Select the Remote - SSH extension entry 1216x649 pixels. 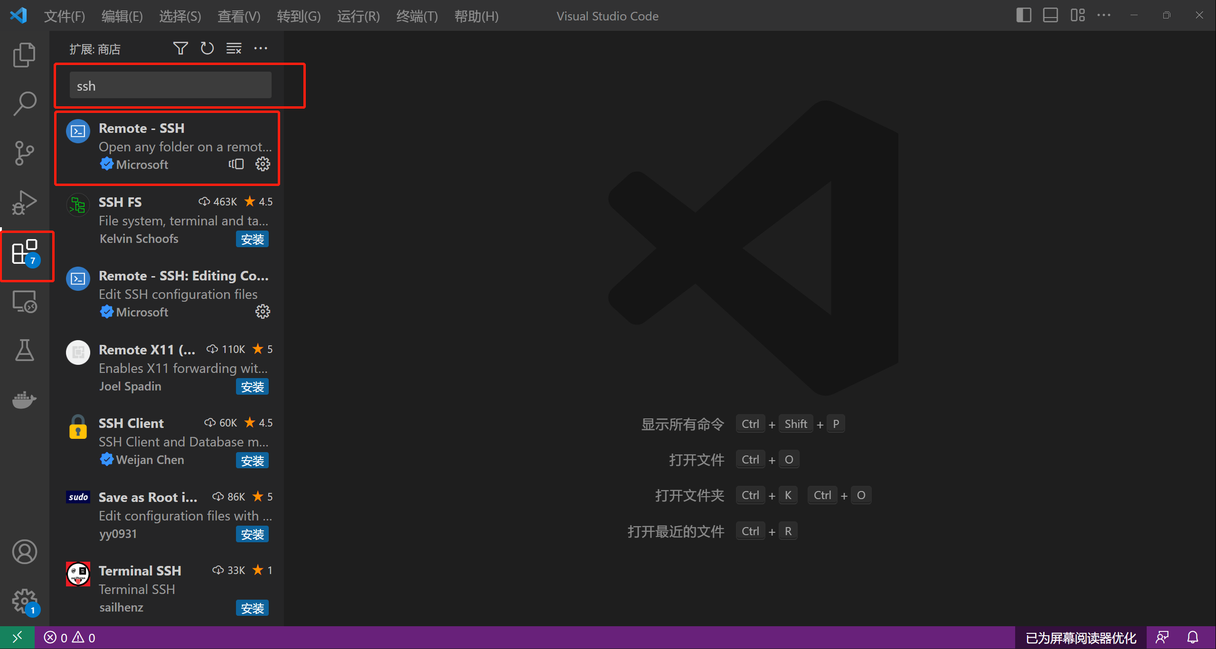167,148
